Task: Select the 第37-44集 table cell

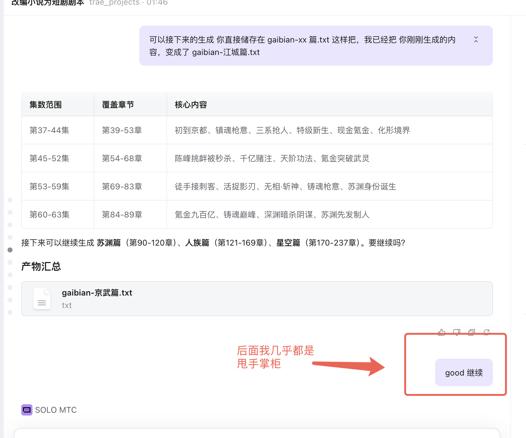Action: (x=49, y=130)
